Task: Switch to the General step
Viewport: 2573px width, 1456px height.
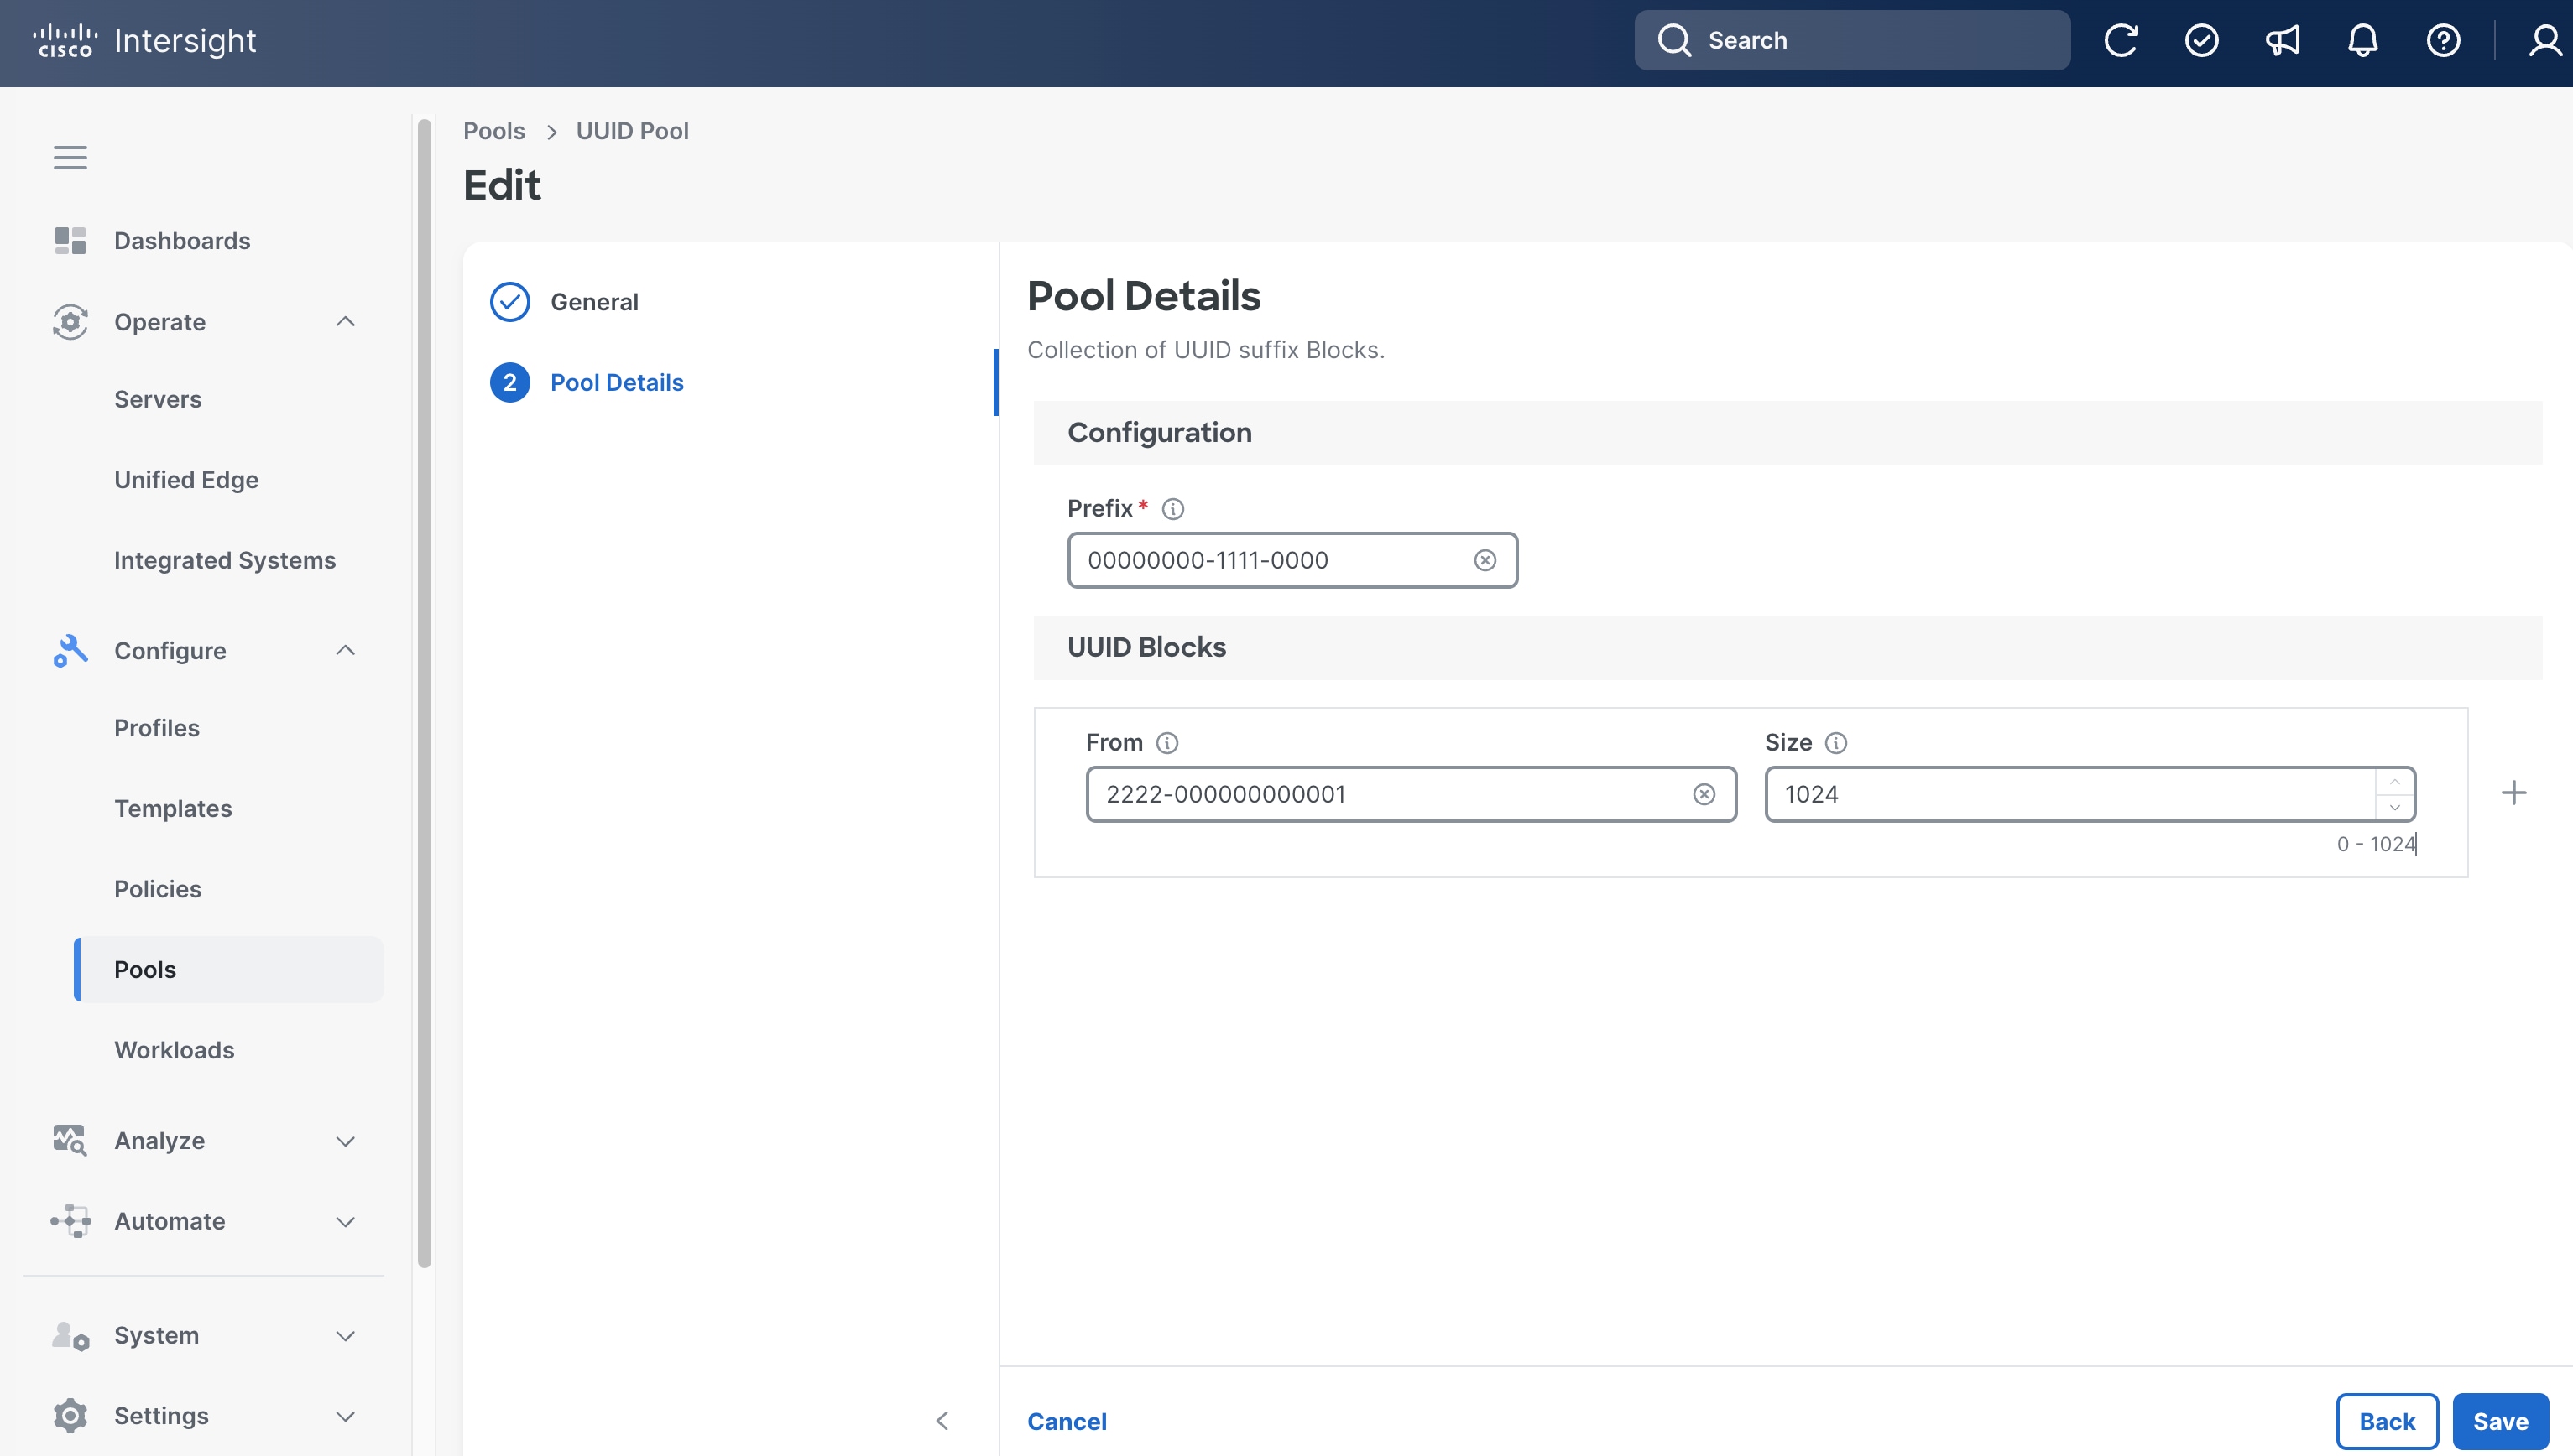Action: [594, 301]
